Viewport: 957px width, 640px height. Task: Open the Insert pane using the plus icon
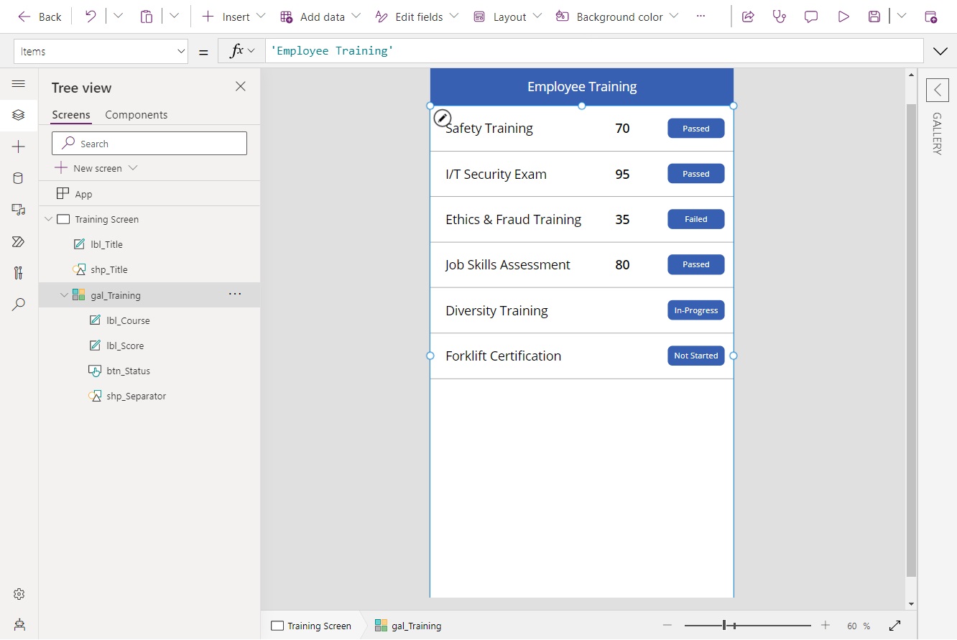19,146
